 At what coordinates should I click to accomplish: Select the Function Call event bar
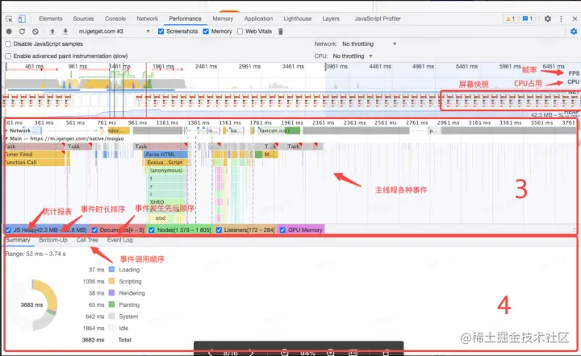pos(34,163)
